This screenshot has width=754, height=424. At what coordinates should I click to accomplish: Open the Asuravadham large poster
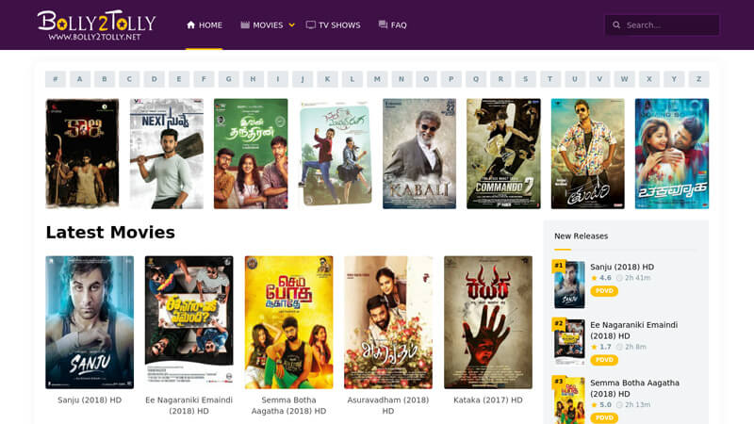click(388, 322)
